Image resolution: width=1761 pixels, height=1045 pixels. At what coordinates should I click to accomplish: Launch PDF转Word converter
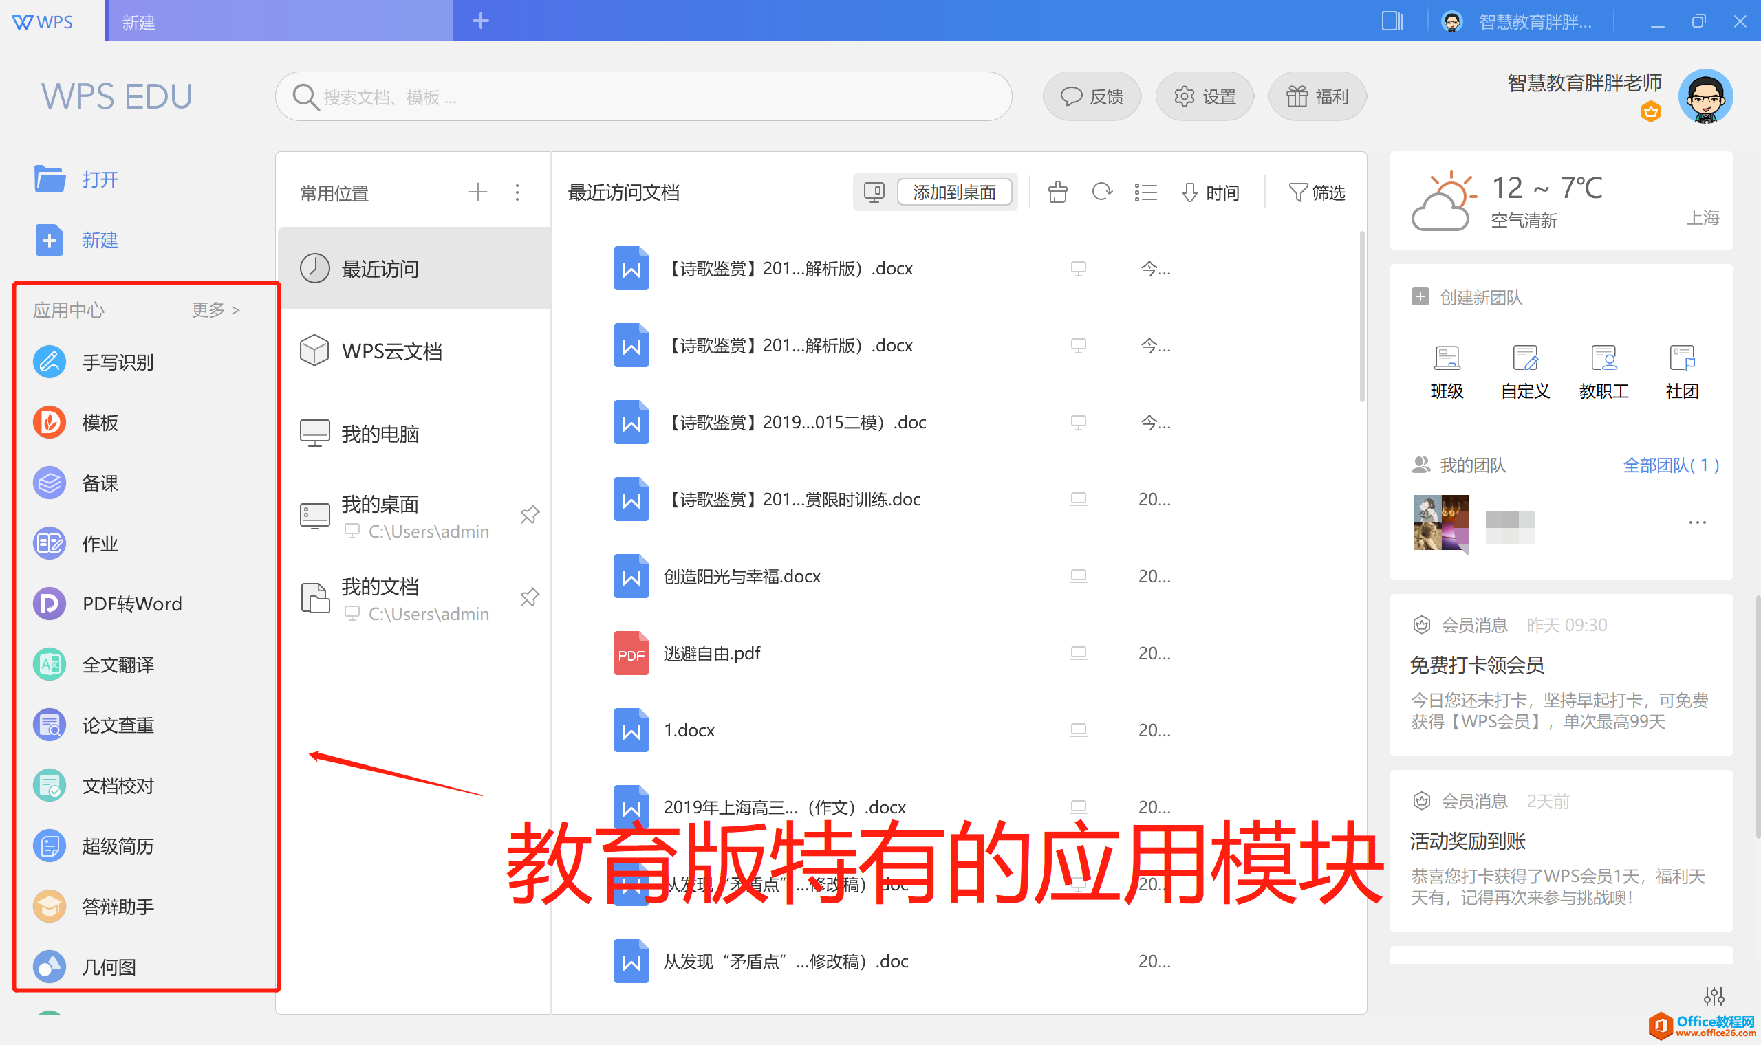(107, 604)
